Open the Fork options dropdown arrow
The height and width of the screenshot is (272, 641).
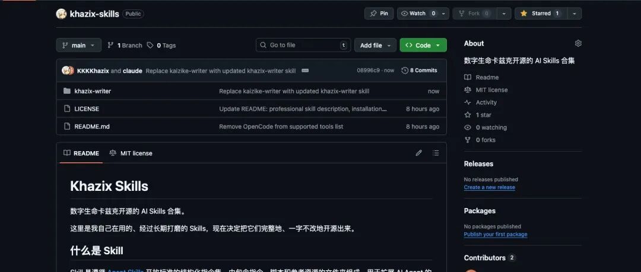(504, 14)
